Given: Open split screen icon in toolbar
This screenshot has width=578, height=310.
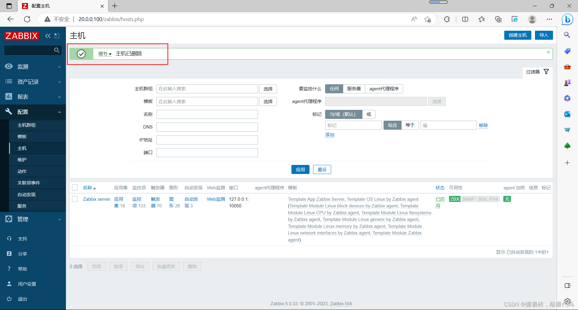Looking at the screenshot, I should click(x=465, y=19).
